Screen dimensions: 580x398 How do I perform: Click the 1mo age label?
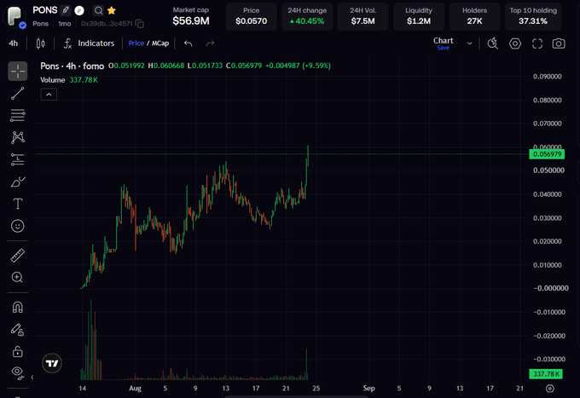[64, 24]
